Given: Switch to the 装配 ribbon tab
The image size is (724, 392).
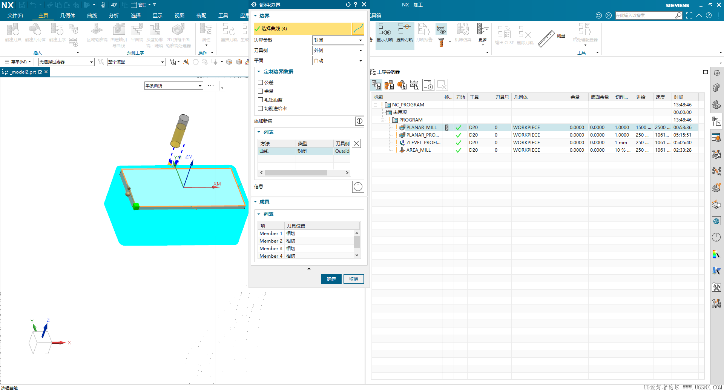Looking at the screenshot, I should pyautogui.click(x=201, y=15).
